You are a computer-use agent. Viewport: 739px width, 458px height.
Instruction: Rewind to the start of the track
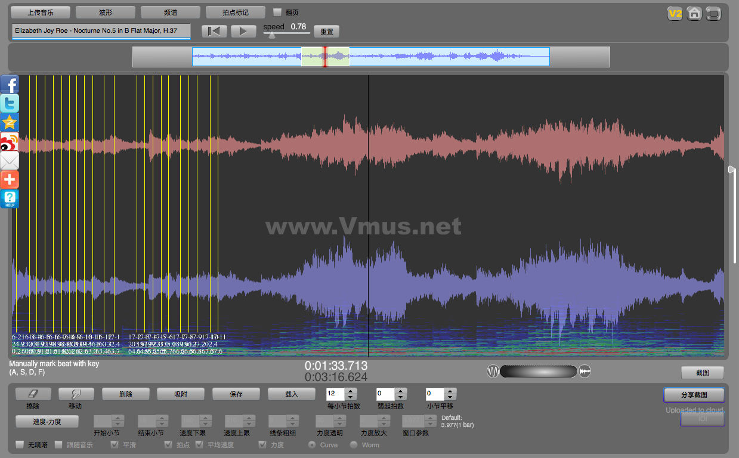click(x=214, y=32)
